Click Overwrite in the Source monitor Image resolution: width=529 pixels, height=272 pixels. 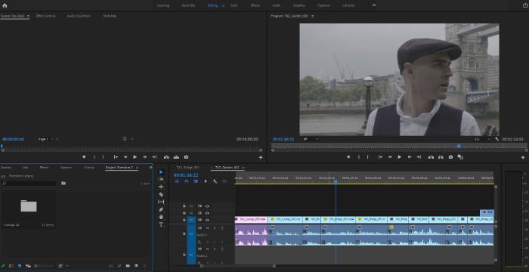[176, 157]
